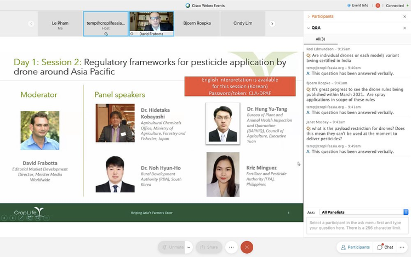Collapse the Q&A section chevron
Screen dimensions: 411x257
tap(309, 28)
